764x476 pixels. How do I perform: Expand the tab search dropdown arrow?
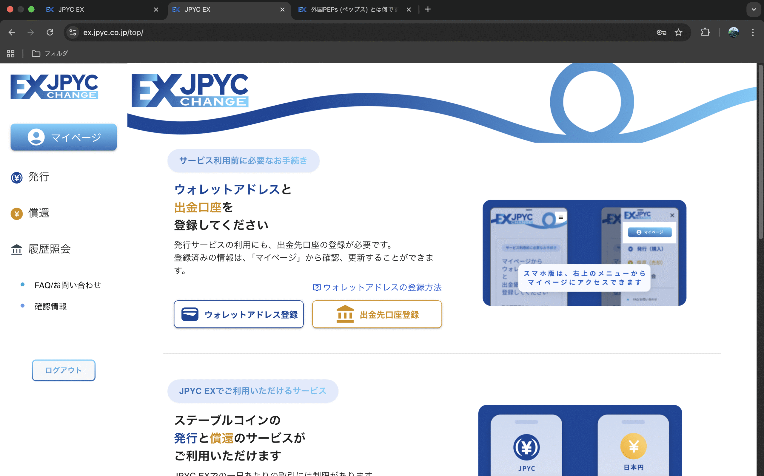coord(754,10)
